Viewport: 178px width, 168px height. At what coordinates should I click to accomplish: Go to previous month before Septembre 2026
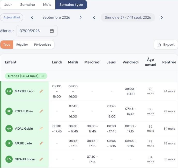[x=32, y=17]
